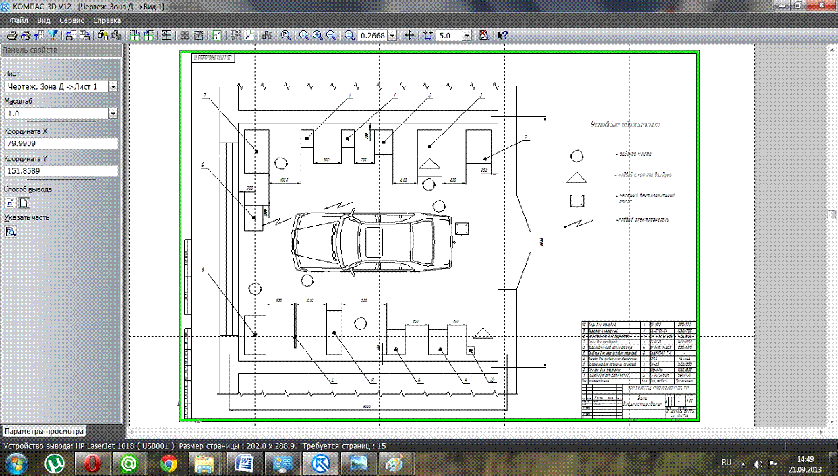The image size is (838, 476).
Task: Click the 'Указать часть' magnifier icon
Action: pos(11,232)
